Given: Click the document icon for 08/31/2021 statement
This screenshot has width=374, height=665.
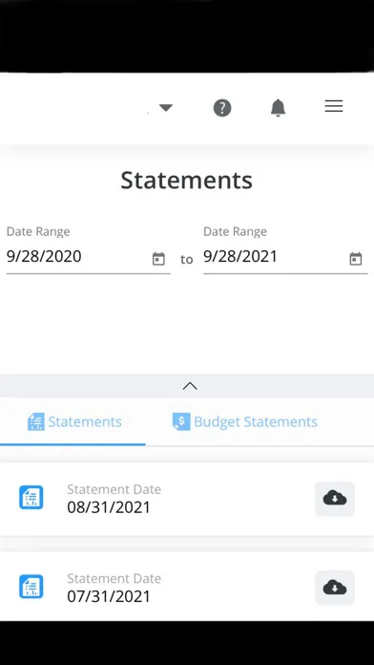Looking at the screenshot, I should 31,498.
